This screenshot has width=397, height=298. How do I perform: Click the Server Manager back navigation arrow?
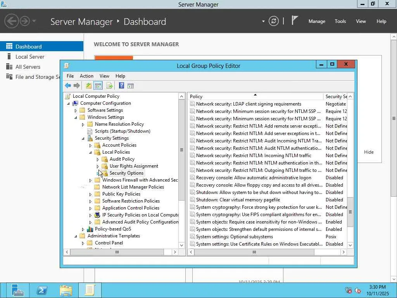pos(12,21)
